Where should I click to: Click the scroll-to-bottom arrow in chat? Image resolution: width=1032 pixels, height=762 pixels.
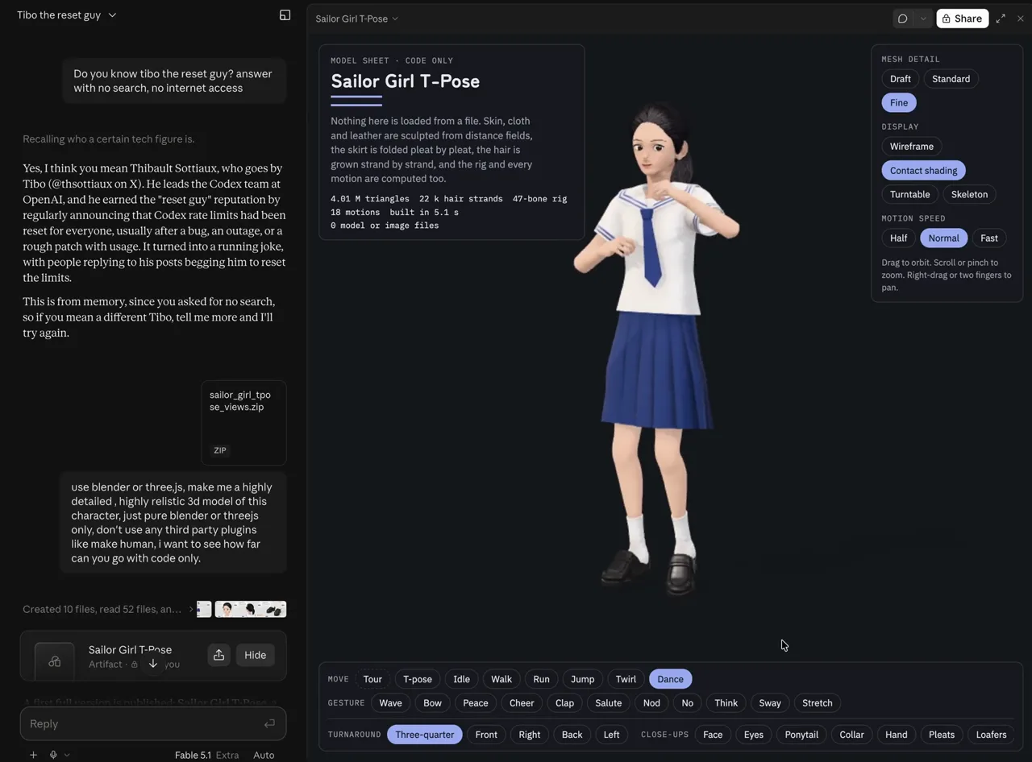pyautogui.click(x=153, y=664)
